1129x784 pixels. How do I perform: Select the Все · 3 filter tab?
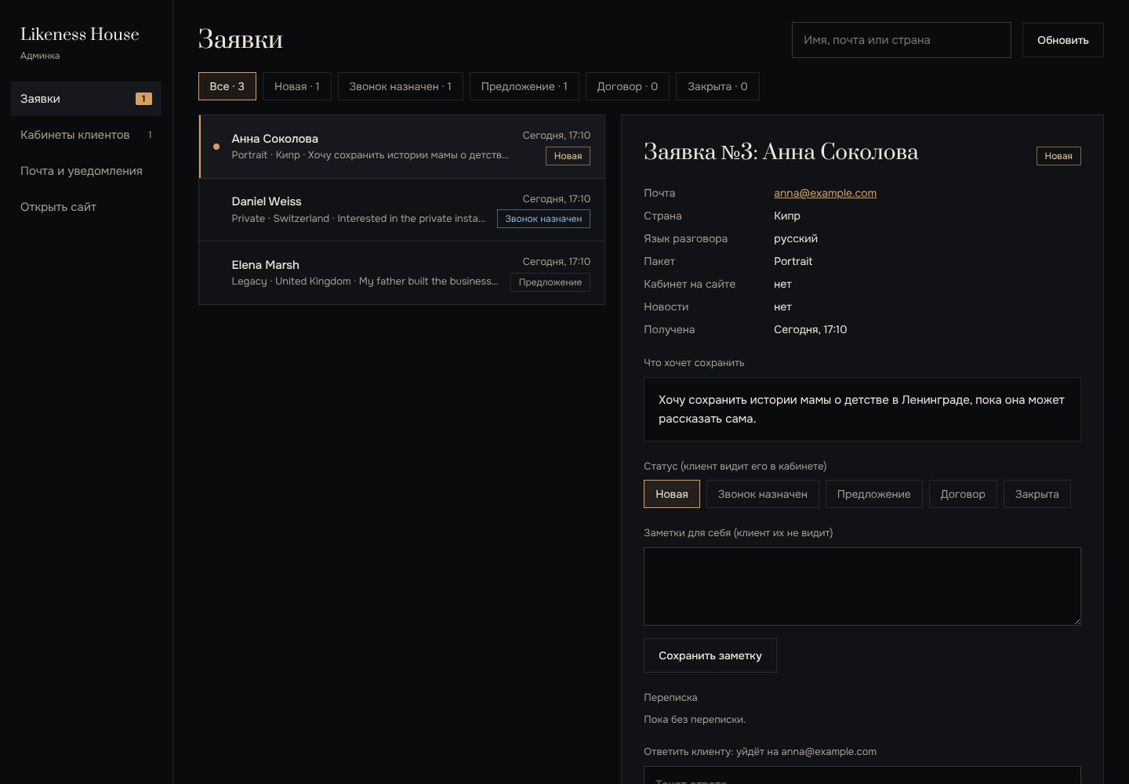point(227,86)
